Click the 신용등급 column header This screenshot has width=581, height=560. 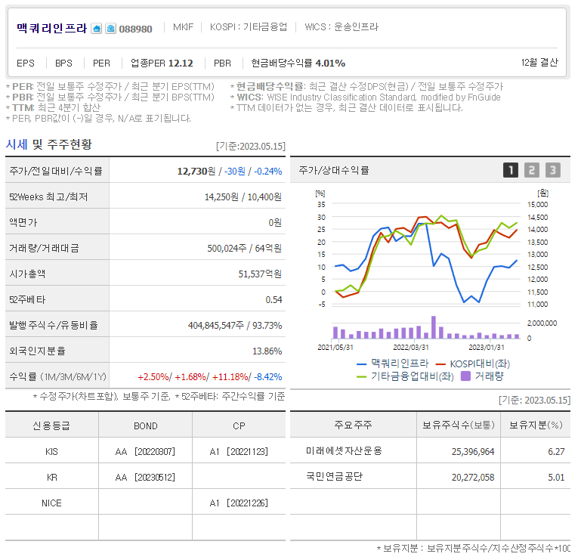(51, 425)
